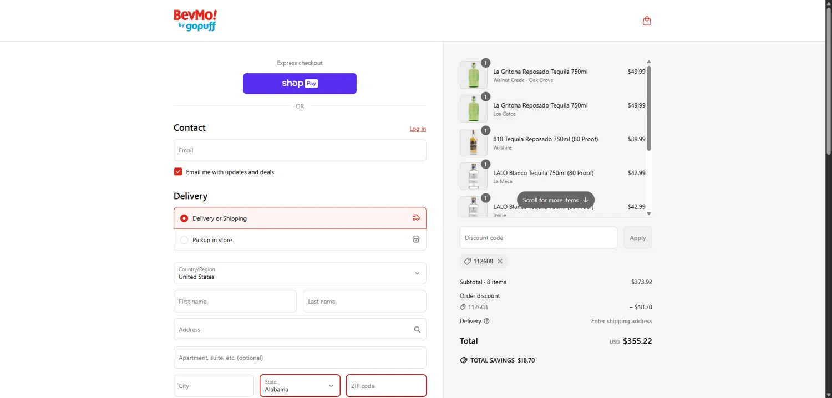Focus the Discount code input field
This screenshot has height=398, width=832.
[x=538, y=238]
